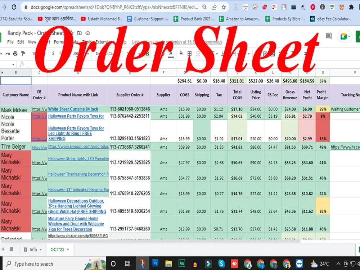Select the 37% total profit margin cell
This screenshot has height=270, width=360.
[x=323, y=81]
